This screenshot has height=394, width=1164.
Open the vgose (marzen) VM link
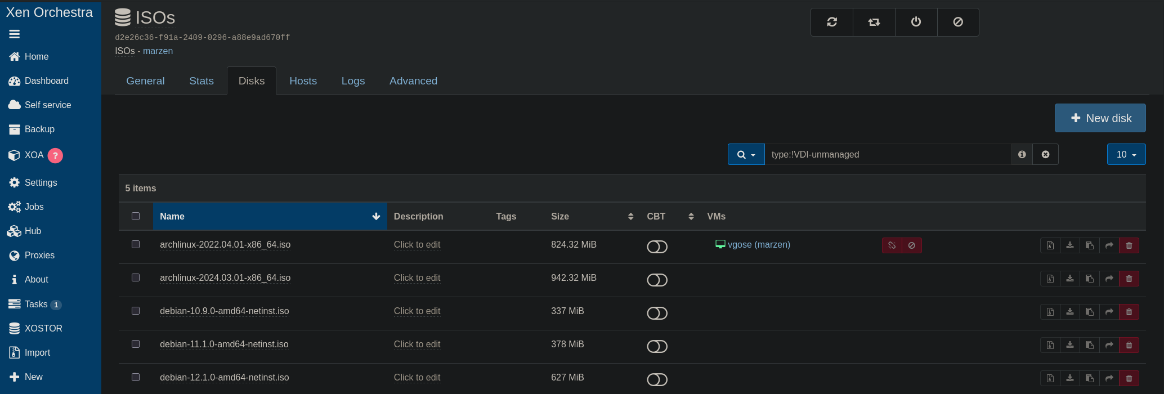pyautogui.click(x=758, y=244)
